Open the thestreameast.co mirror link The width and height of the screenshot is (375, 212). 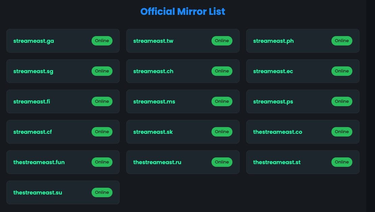coord(278,132)
